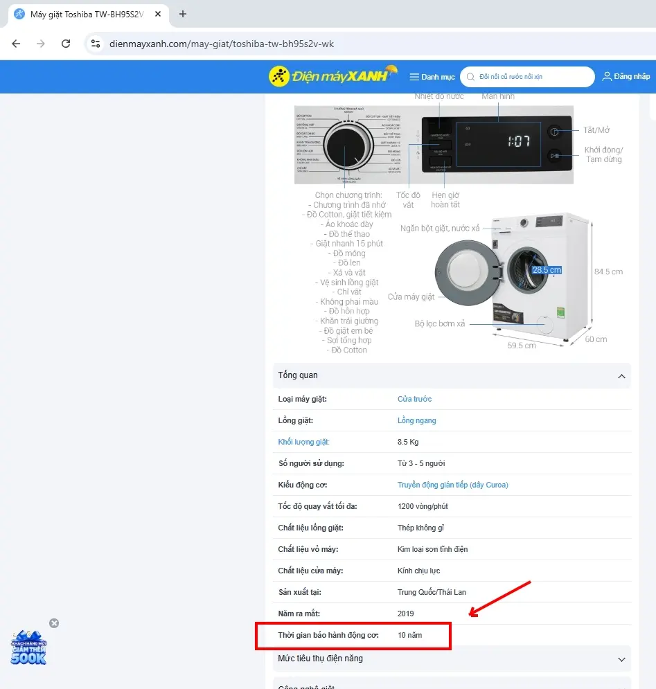Select the Kim loại sơn tĩnh điện value
Screen dimensions: 656x689
pos(433,549)
